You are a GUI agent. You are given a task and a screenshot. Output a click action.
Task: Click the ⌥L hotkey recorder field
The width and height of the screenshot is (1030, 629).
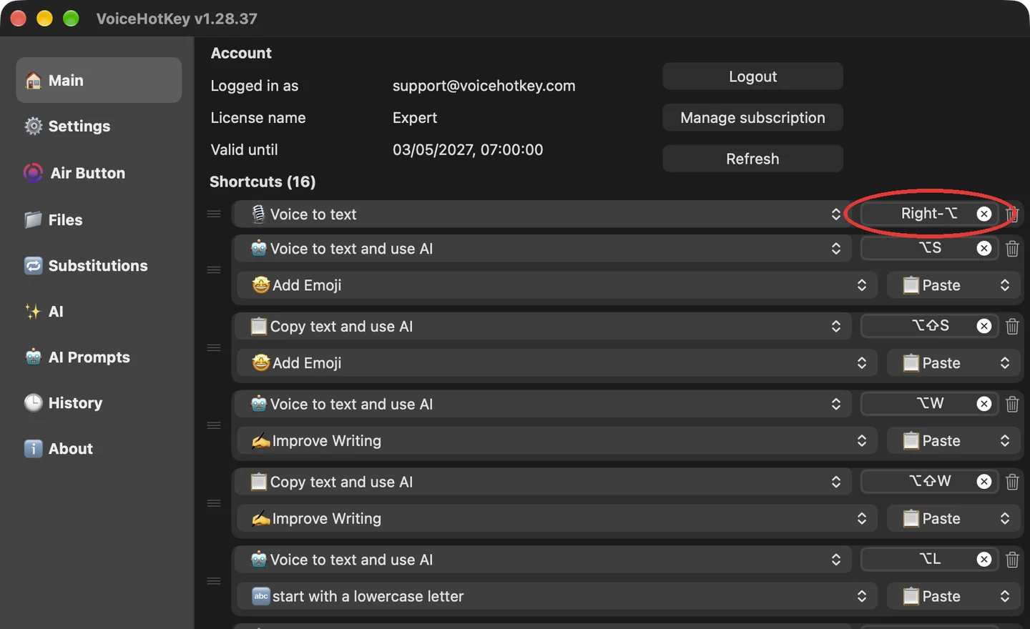[929, 559]
